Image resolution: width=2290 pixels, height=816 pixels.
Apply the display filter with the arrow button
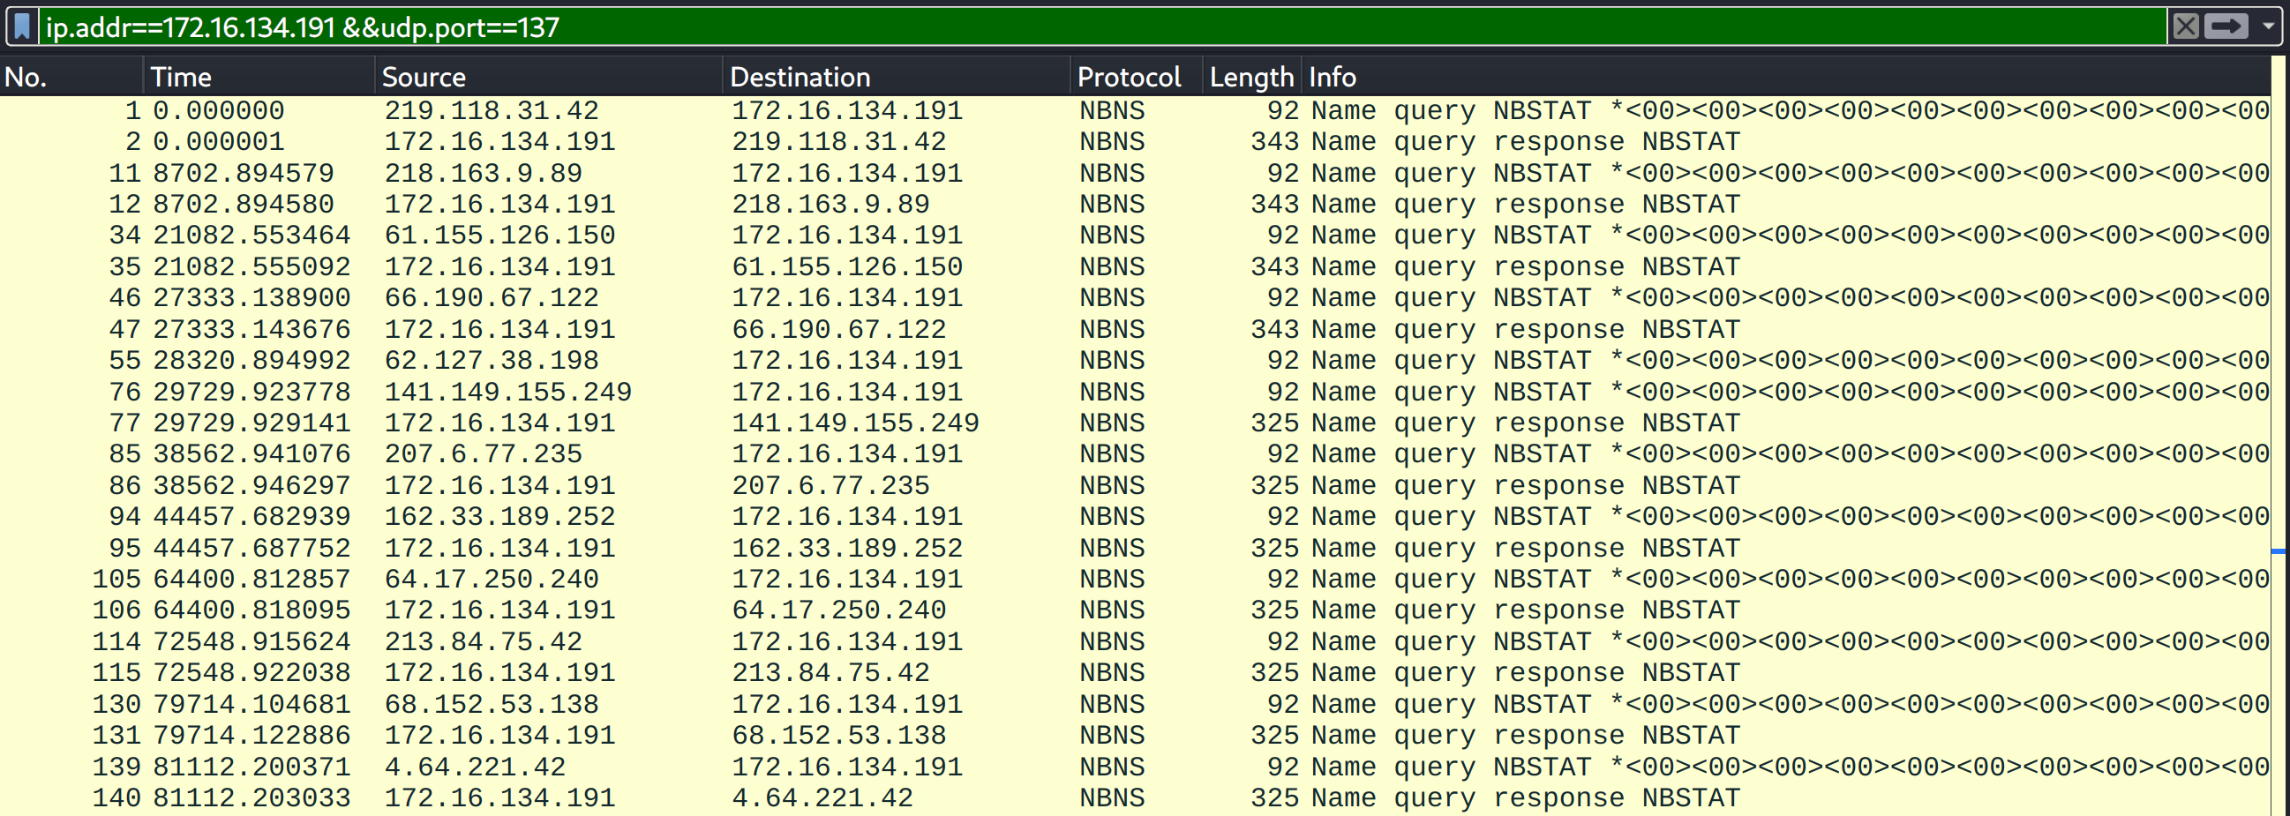(x=2226, y=26)
